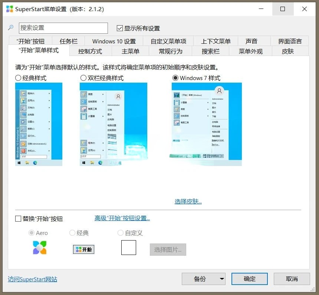The image size is (319, 295).
Task: Open the 上下文菜单 tab
Action: [x=216, y=41]
